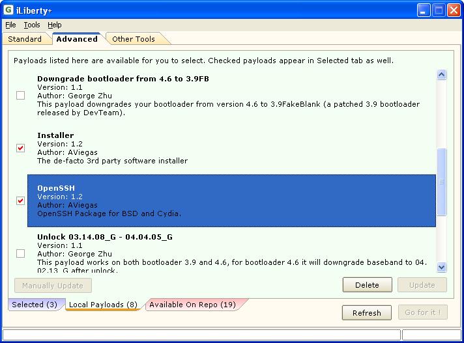Select the Unlock 03.14.08_G - 04.04.05_G title

(105, 237)
